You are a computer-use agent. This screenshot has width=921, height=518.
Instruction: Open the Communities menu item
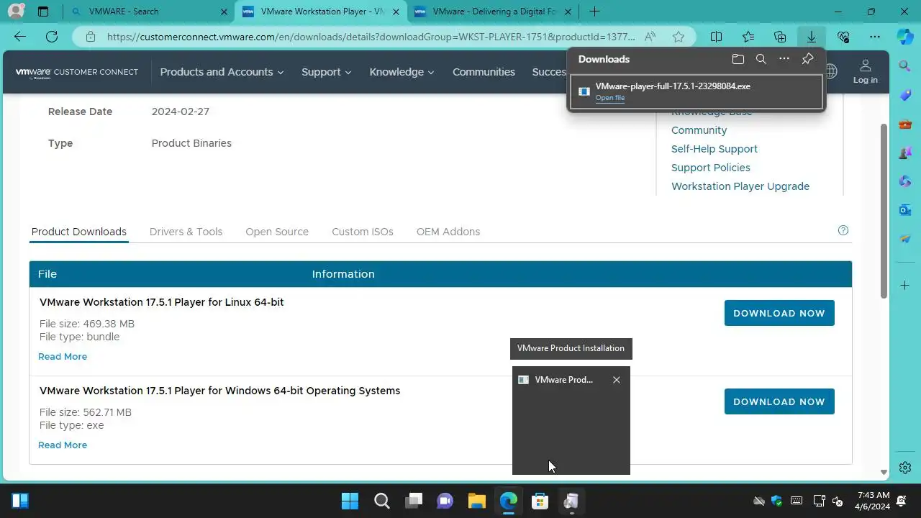tap(484, 72)
